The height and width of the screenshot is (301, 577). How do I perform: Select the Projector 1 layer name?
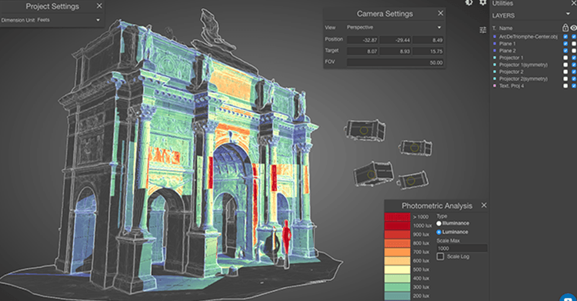point(511,58)
